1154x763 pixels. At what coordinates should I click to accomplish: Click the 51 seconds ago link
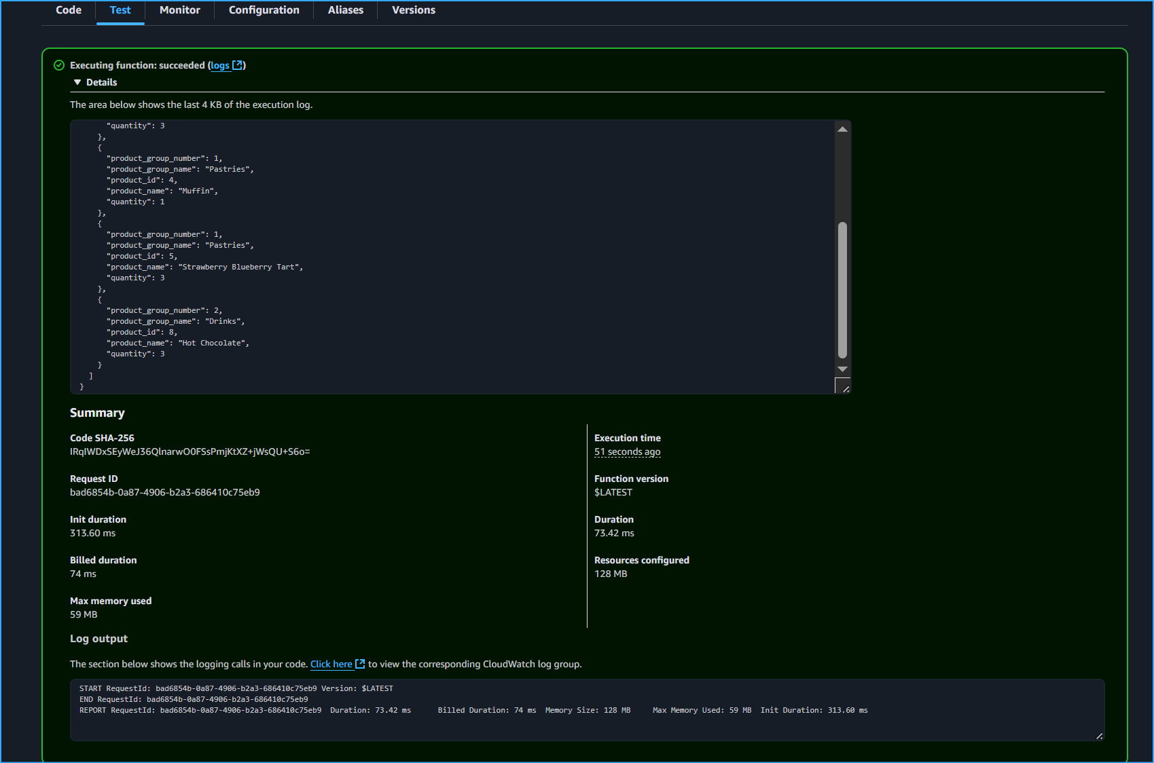coord(627,451)
